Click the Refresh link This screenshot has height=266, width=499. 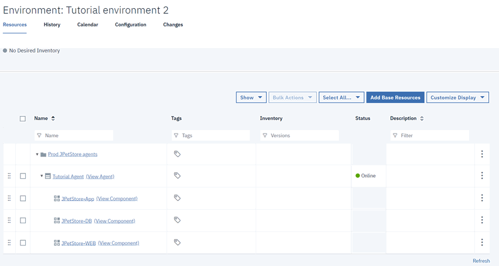tap(481, 261)
